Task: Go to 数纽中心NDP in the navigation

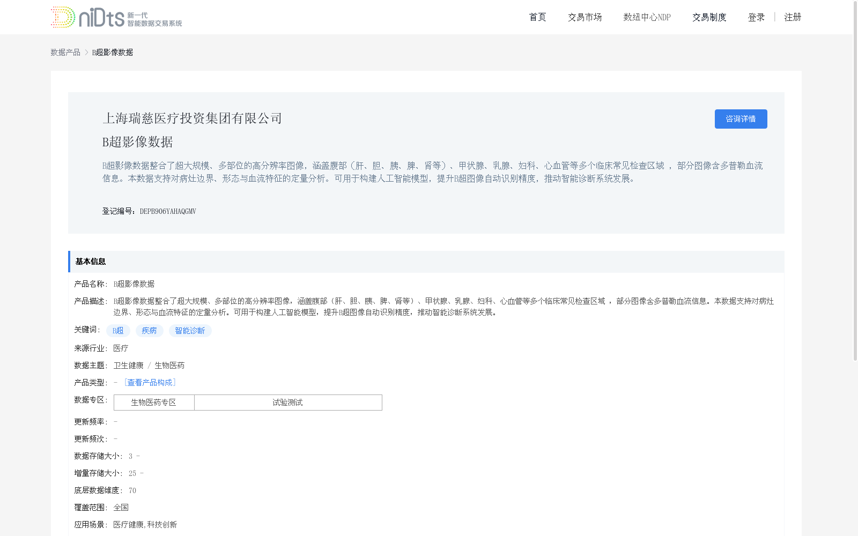Action: point(647,17)
